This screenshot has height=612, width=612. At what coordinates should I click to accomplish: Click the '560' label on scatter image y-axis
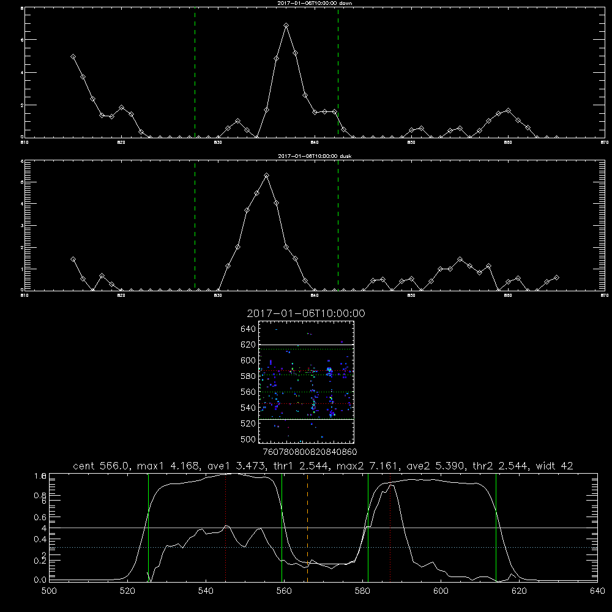point(248,392)
